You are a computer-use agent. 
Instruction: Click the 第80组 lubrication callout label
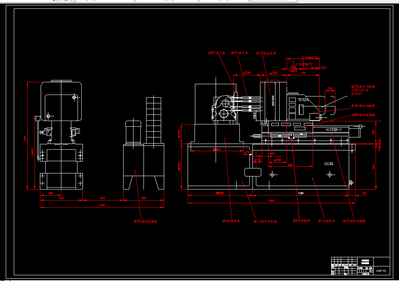click(x=363, y=115)
